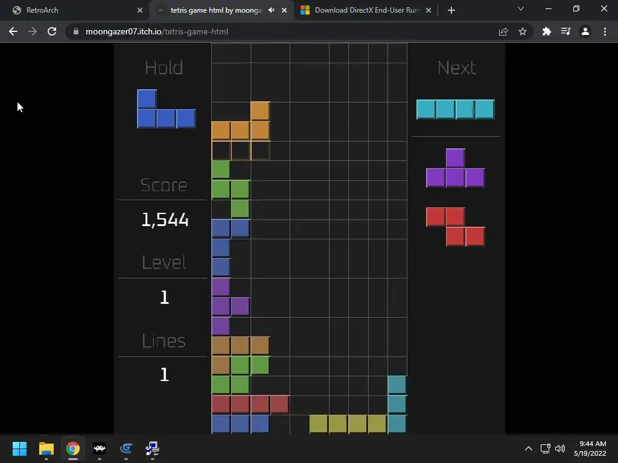Open File Explorer from the taskbar
The image size is (618, 463).
46,449
